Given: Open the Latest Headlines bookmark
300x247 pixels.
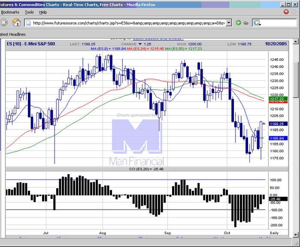Looking at the screenshot, I should pos(12,34).
